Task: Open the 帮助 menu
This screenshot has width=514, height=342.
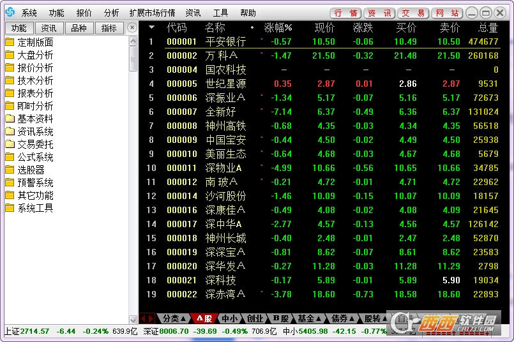Action: pyautogui.click(x=248, y=13)
